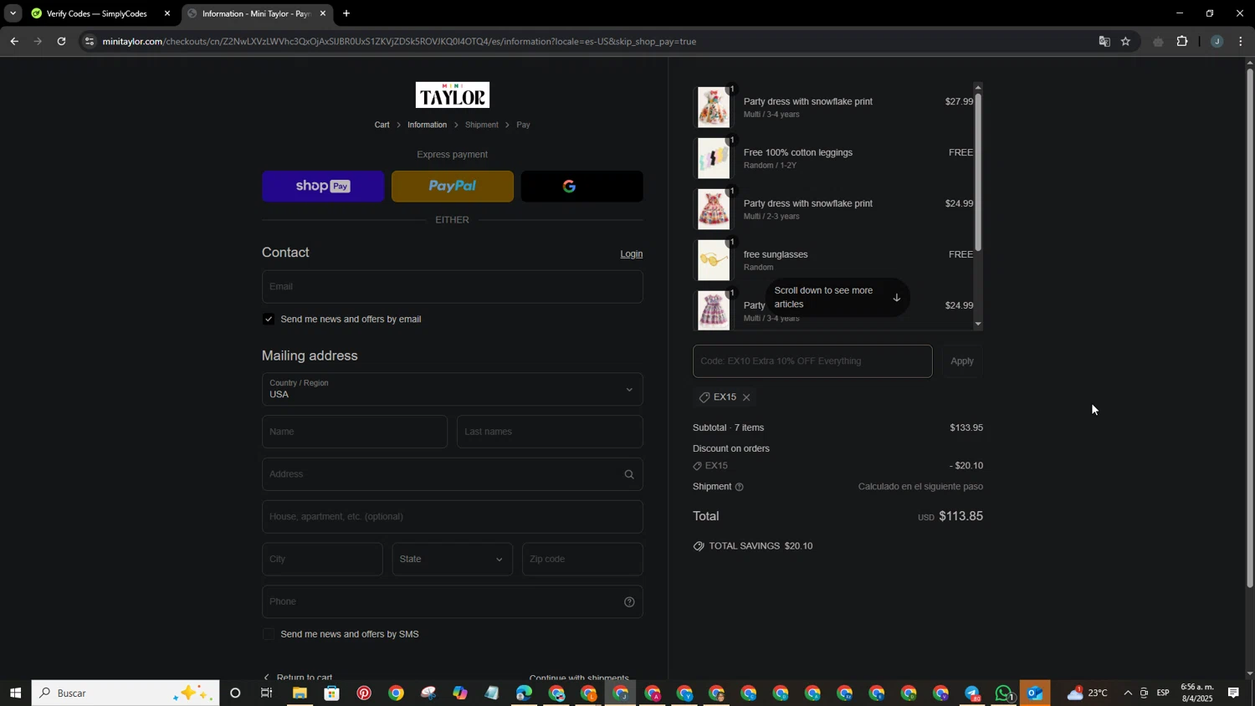Expand the State dropdown

point(453,560)
